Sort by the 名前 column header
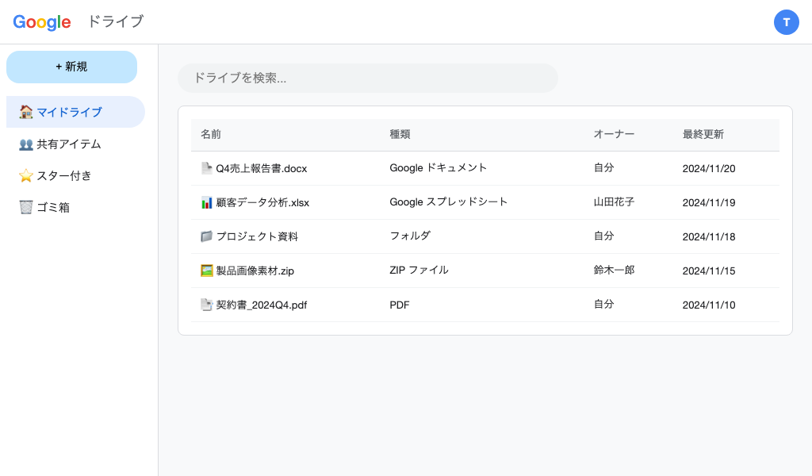812x476 pixels. point(211,134)
